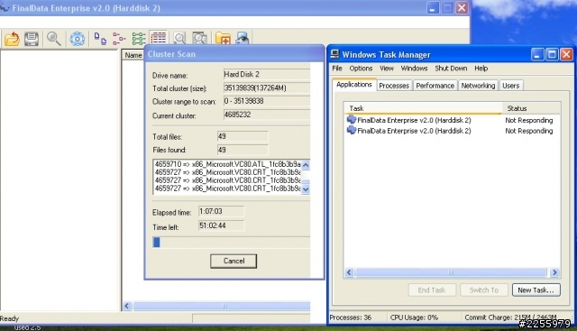Click 'Not Responding' status of first task
Image resolution: width=577 pixels, height=331 pixels.
pos(529,120)
